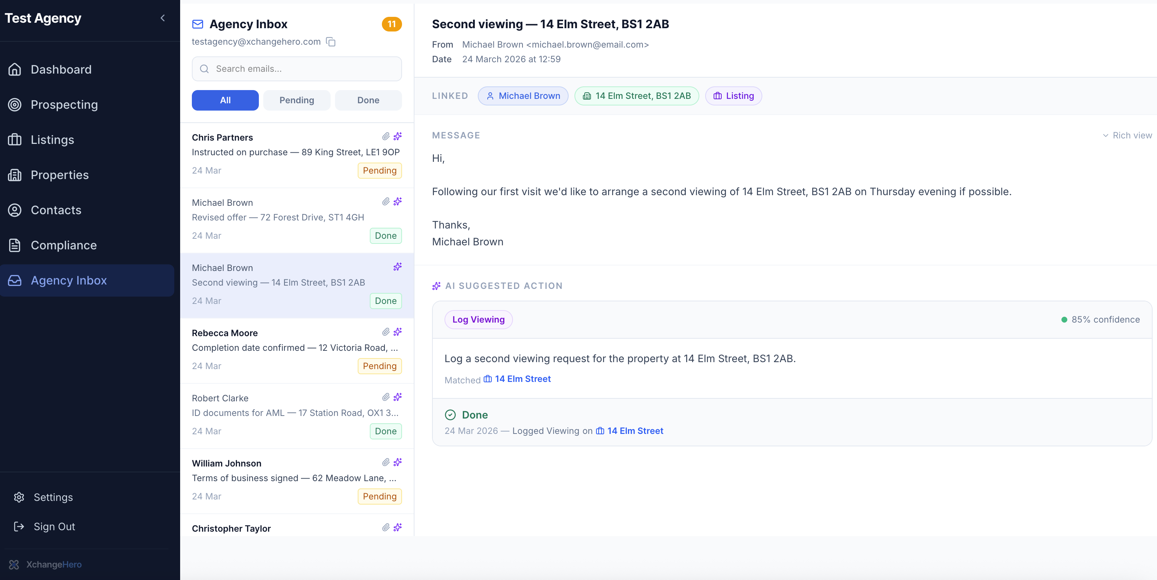Expand the Rich view dropdown
This screenshot has height=580, width=1157.
click(1127, 135)
